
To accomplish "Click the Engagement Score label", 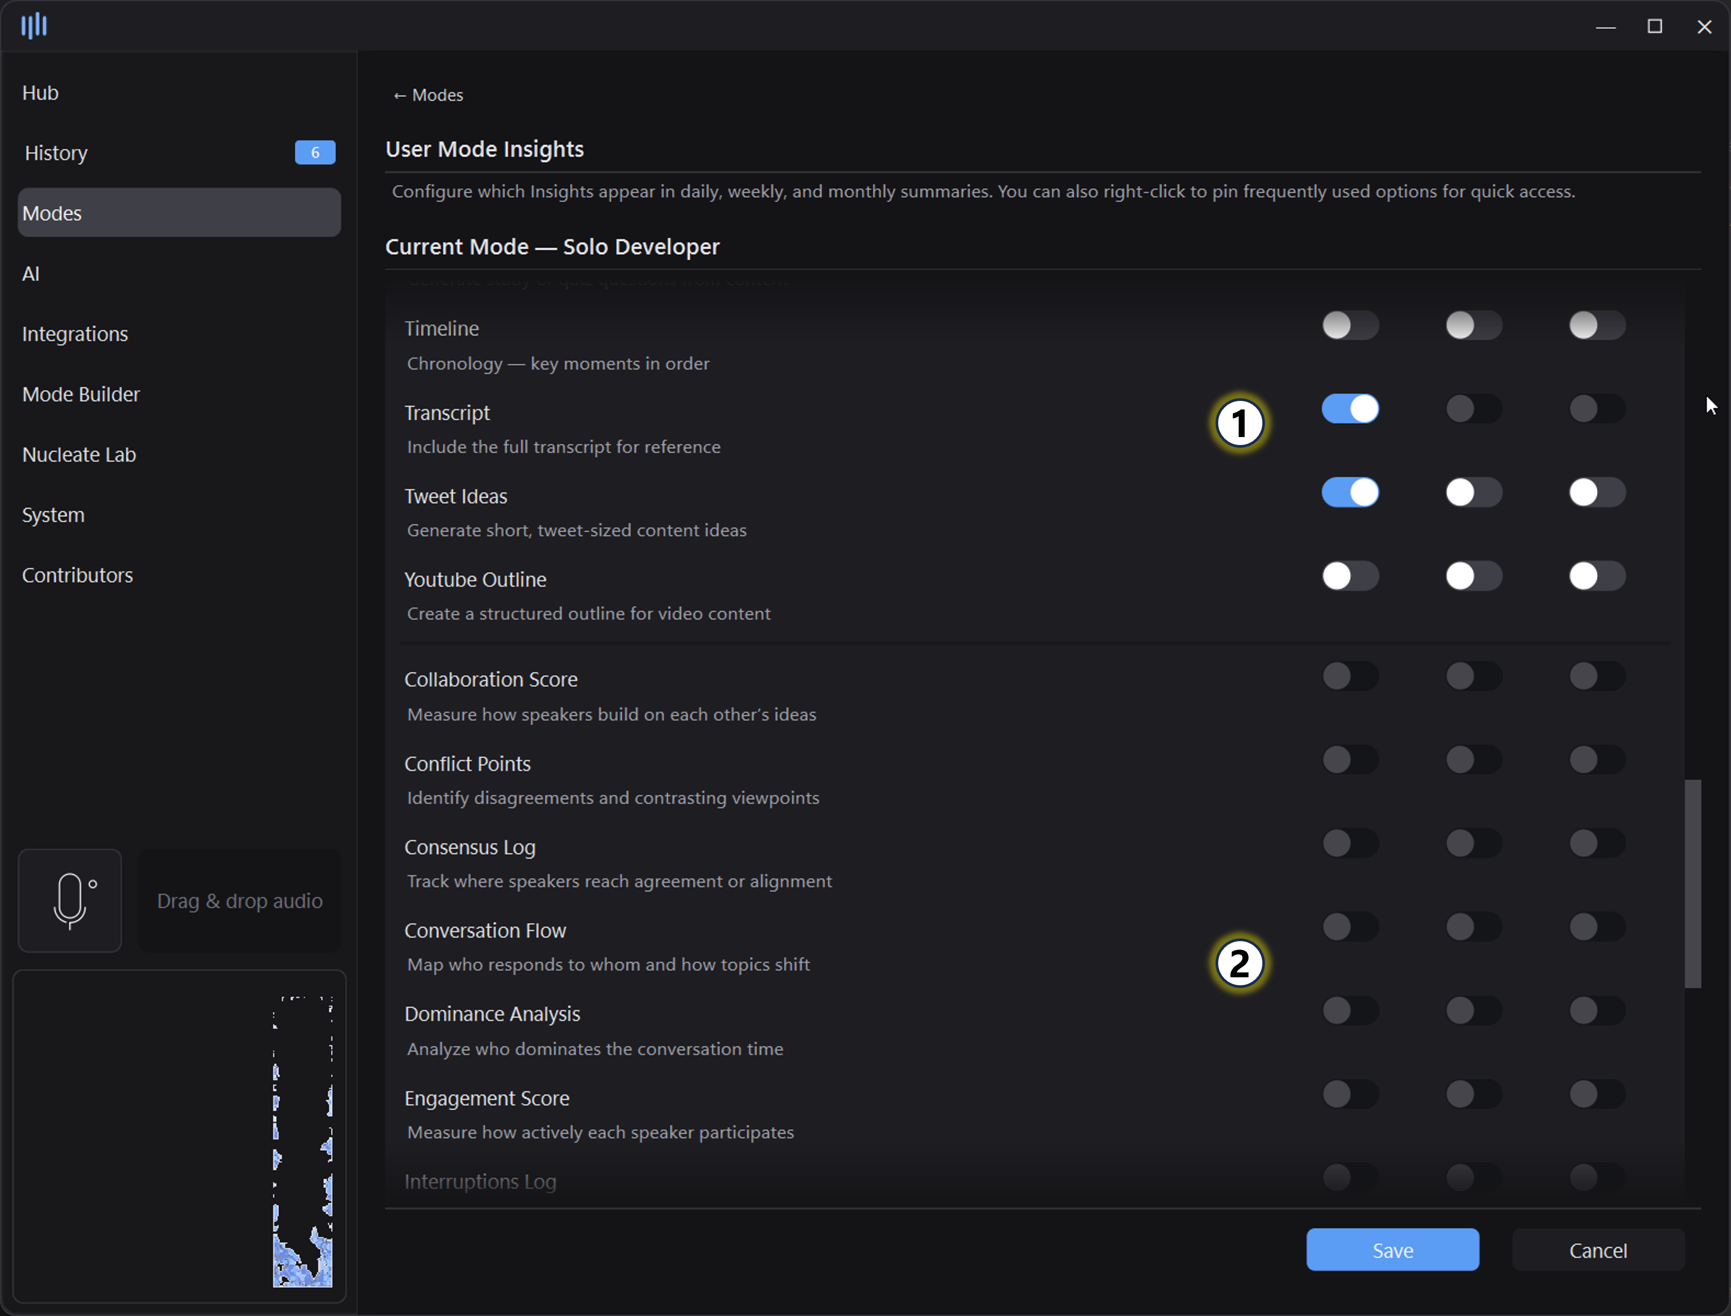I will coord(487,1098).
